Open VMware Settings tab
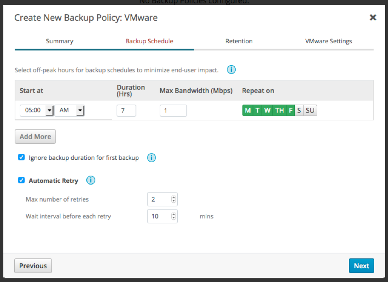388x282 pixels. (328, 41)
